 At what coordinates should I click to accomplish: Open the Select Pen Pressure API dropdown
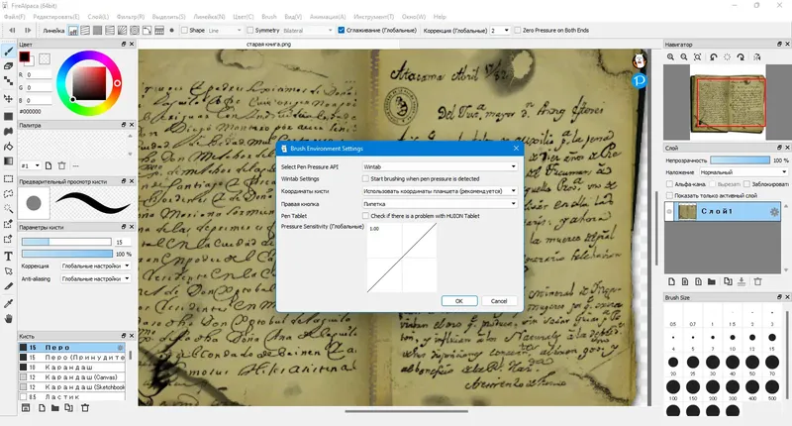[x=440, y=166]
